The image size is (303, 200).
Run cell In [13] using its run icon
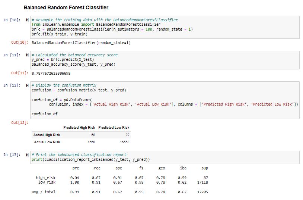(27, 154)
